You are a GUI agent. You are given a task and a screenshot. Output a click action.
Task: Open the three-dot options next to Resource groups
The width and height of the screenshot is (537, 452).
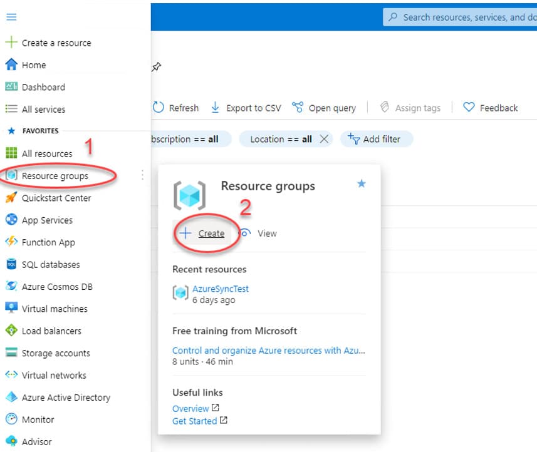click(142, 175)
